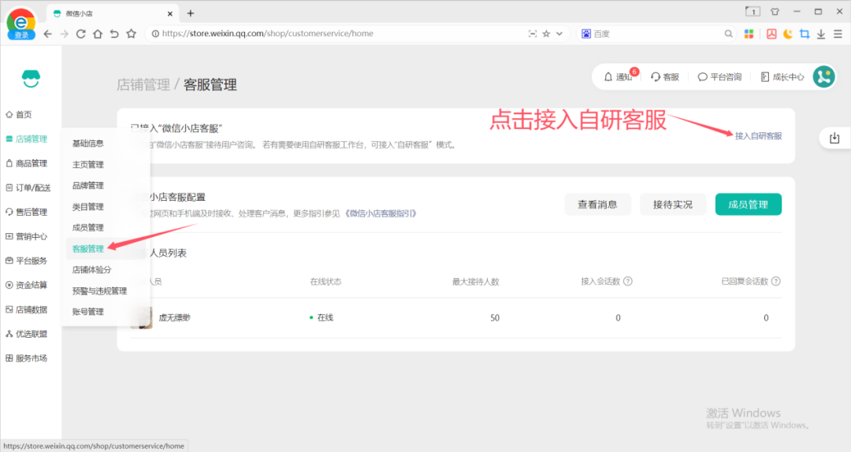
Task: Open 资金结算 in the sidebar
Action: click(x=27, y=285)
